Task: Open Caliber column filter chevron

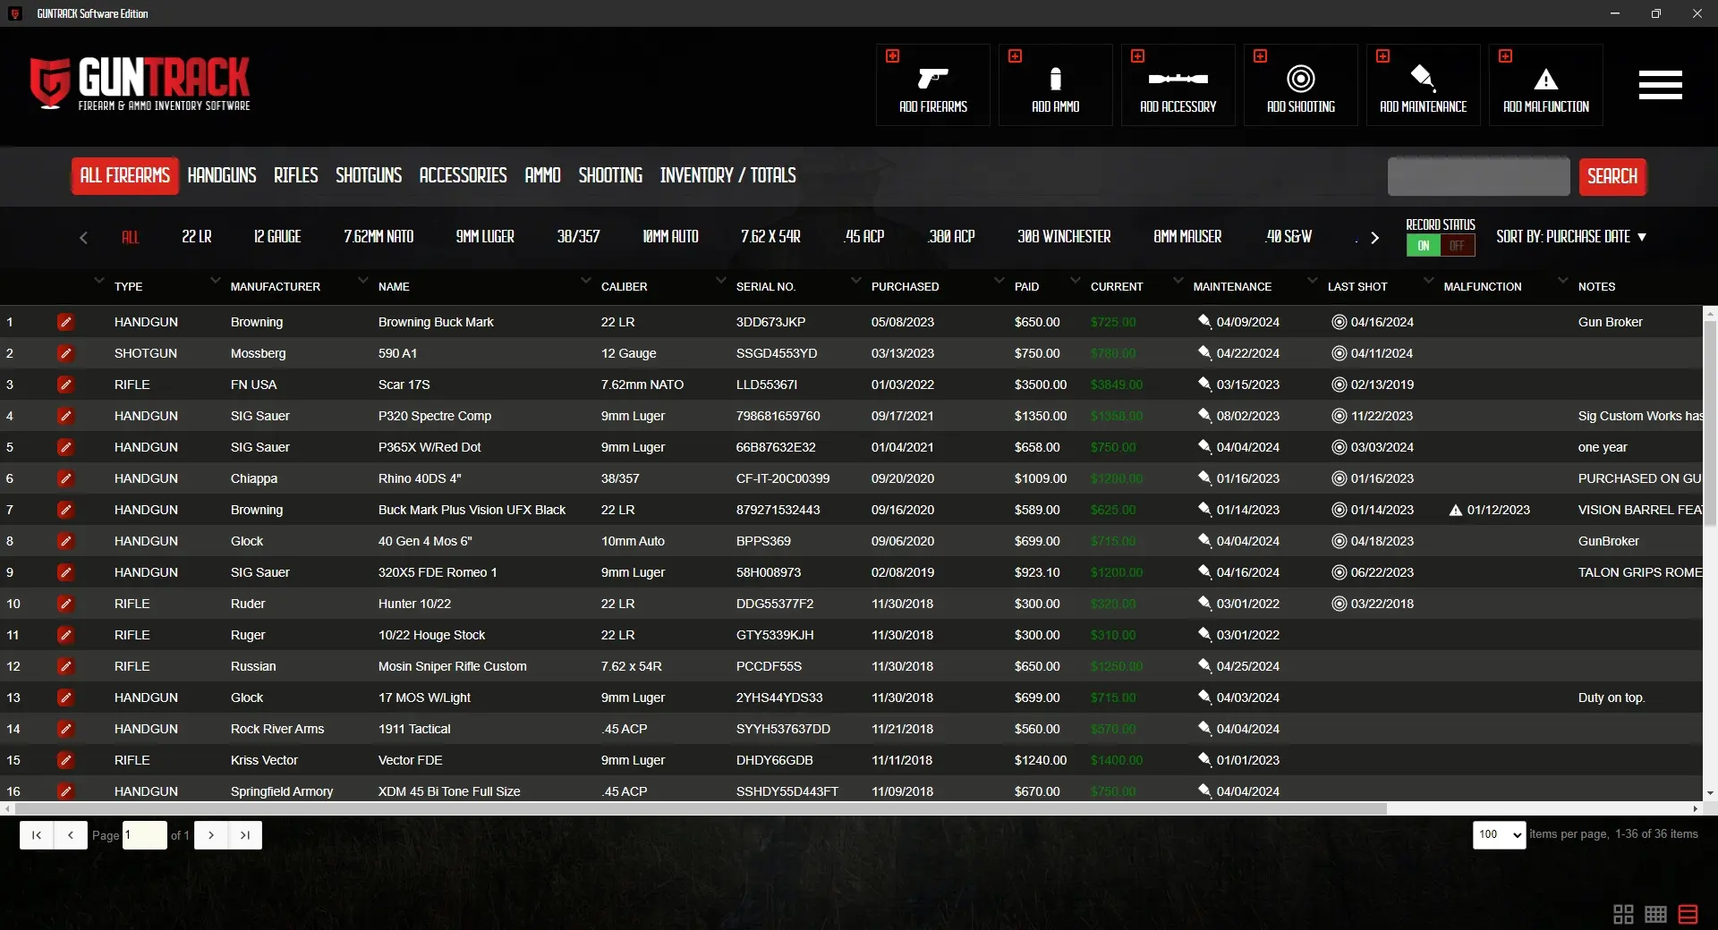Action: (x=585, y=281)
